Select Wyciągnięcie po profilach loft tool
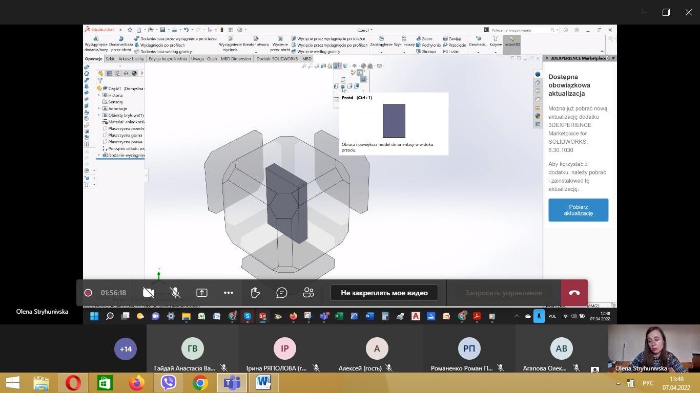 (159, 45)
